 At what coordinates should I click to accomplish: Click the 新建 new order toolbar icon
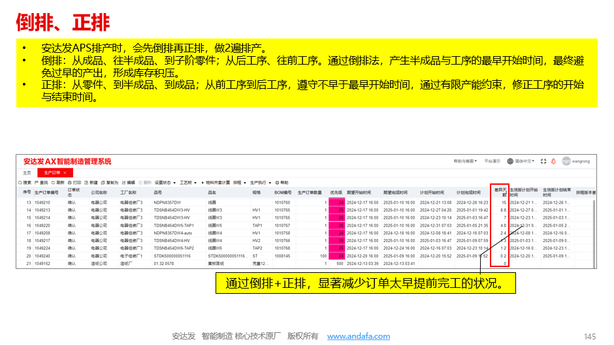coord(86,183)
